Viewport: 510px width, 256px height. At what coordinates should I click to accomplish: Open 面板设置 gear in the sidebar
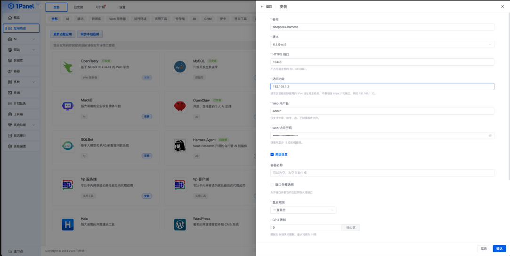[21, 146]
